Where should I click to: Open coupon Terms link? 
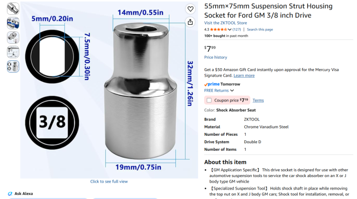(258, 100)
